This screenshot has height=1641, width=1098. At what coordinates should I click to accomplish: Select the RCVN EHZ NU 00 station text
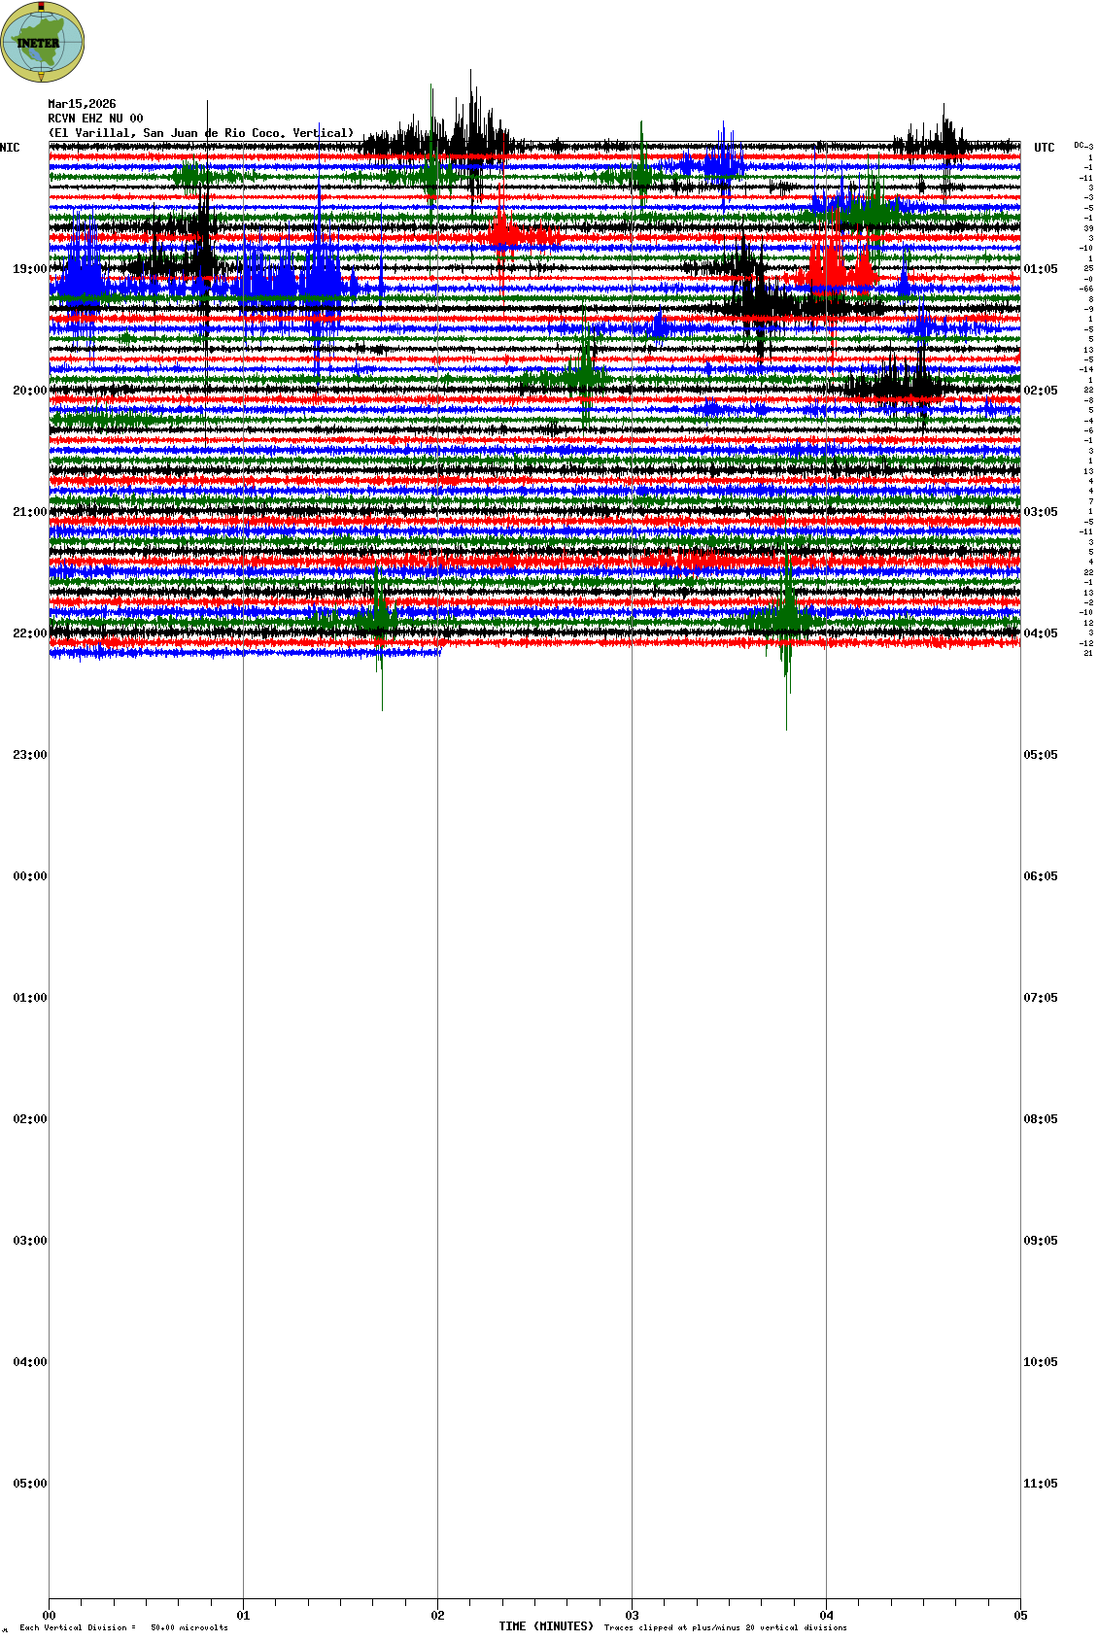[95, 119]
